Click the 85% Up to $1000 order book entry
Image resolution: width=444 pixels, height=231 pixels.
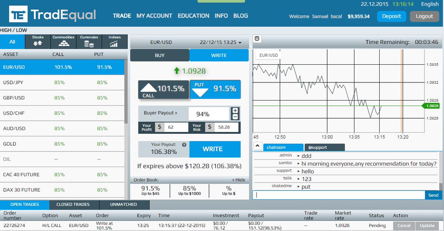tap(189, 191)
